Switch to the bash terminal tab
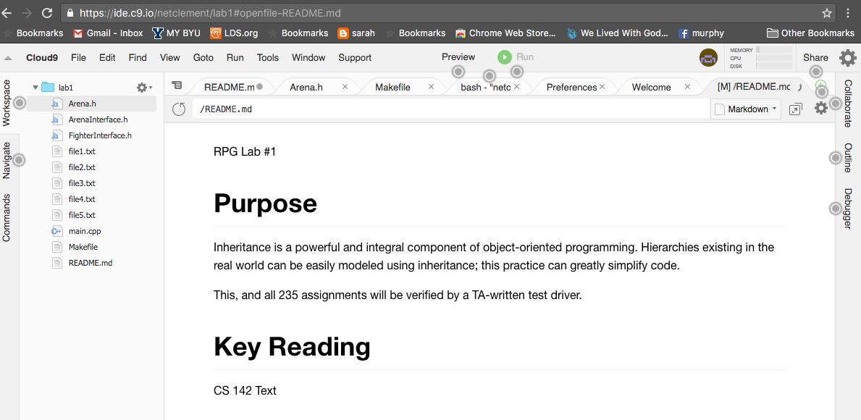This screenshot has width=861, height=420. (x=485, y=87)
